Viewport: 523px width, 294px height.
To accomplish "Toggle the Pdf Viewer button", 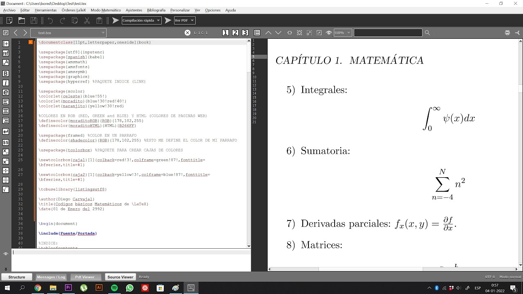I will click(x=85, y=277).
